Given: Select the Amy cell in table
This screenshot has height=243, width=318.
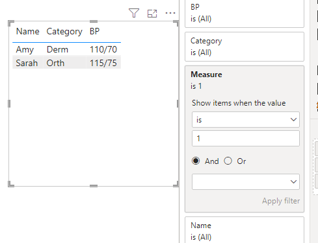Looking at the screenshot, I should point(25,50).
